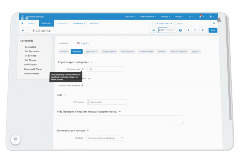240x160 pixels.
Task: Open the TV & Video category
Action: [x=30, y=56]
